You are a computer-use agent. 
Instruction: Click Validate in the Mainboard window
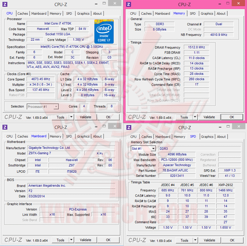coord(85,240)
